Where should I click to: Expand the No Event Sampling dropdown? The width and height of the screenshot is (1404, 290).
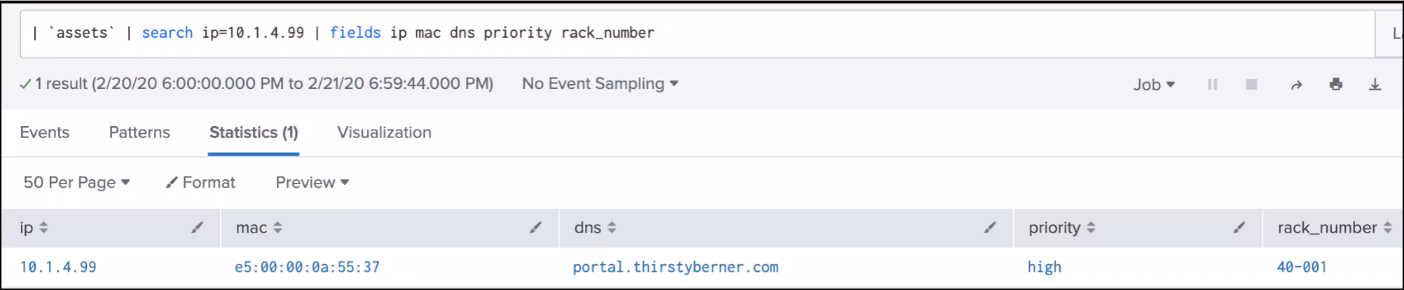pyautogui.click(x=600, y=83)
